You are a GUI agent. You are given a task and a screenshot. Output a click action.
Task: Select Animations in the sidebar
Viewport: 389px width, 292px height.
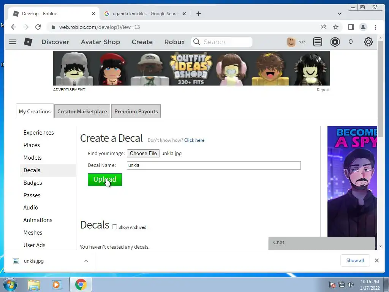click(x=38, y=220)
